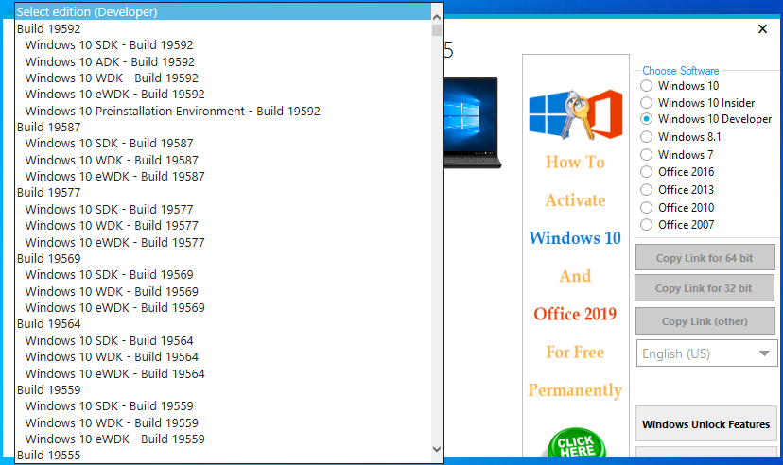Click the Windows and Office keys logo
The height and width of the screenshot is (465, 783).
576,114
